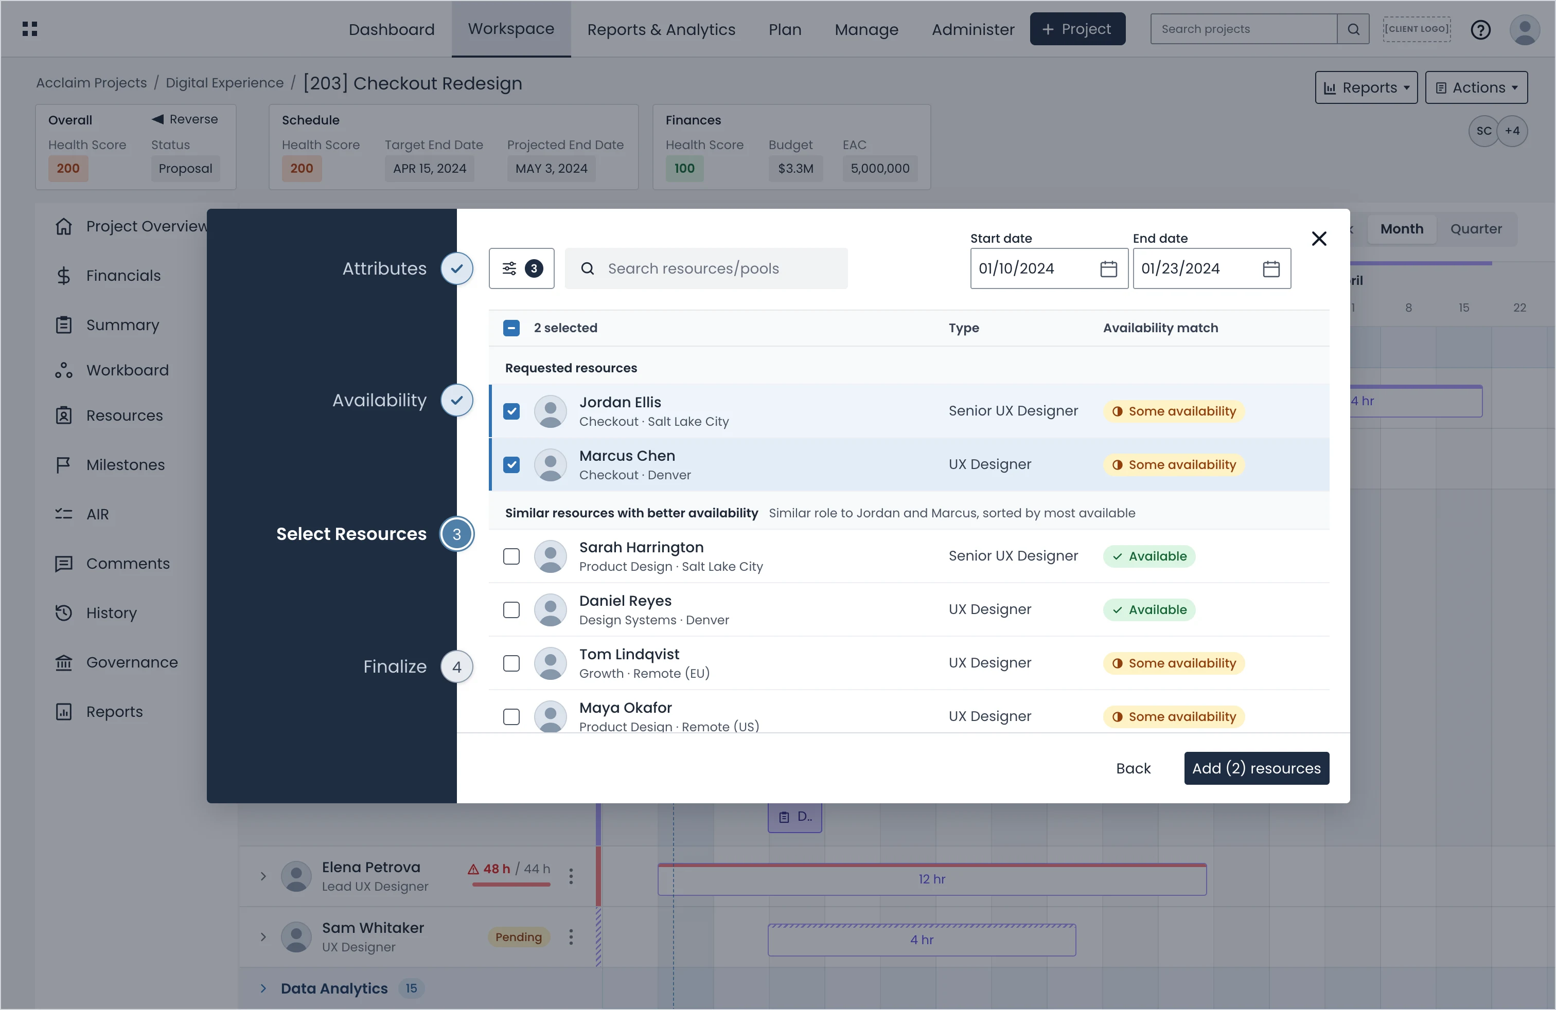The image size is (1556, 1010).
Task: Open the filters icon with badge 3
Action: coord(521,268)
